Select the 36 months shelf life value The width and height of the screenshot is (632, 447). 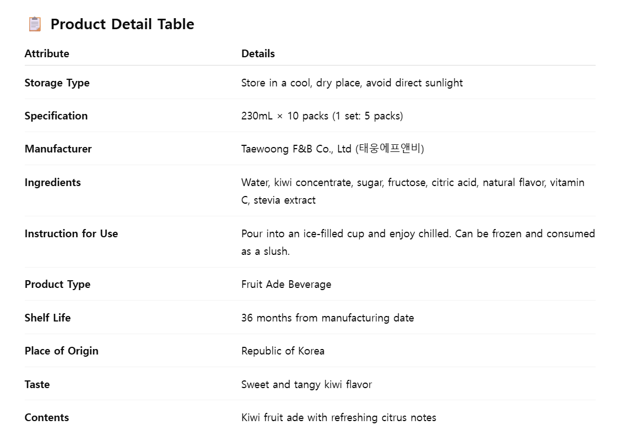coord(327,318)
